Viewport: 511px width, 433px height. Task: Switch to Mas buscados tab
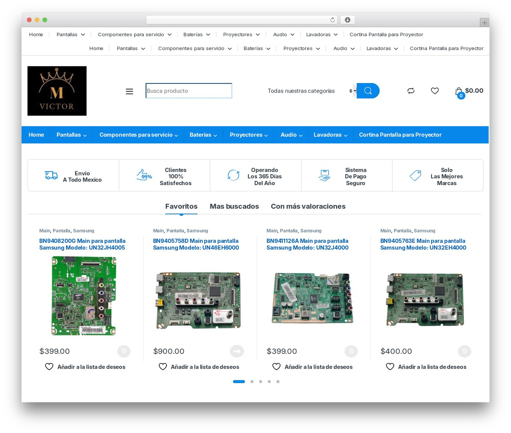pyautogui.click(x=234, y=206)
